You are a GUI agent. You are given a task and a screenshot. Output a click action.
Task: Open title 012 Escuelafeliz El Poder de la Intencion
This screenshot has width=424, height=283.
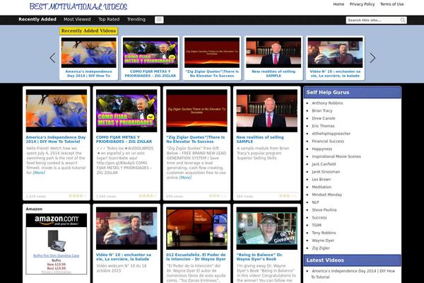[196, 257]
